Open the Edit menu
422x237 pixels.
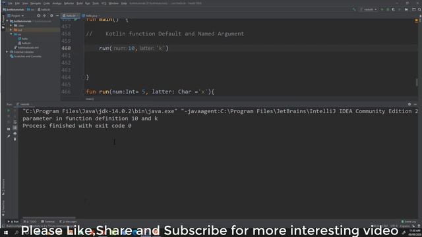17,3
